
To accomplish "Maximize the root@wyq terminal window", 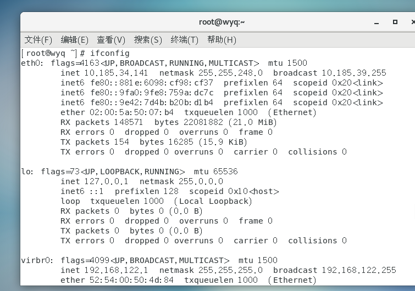I will point(395,22).
